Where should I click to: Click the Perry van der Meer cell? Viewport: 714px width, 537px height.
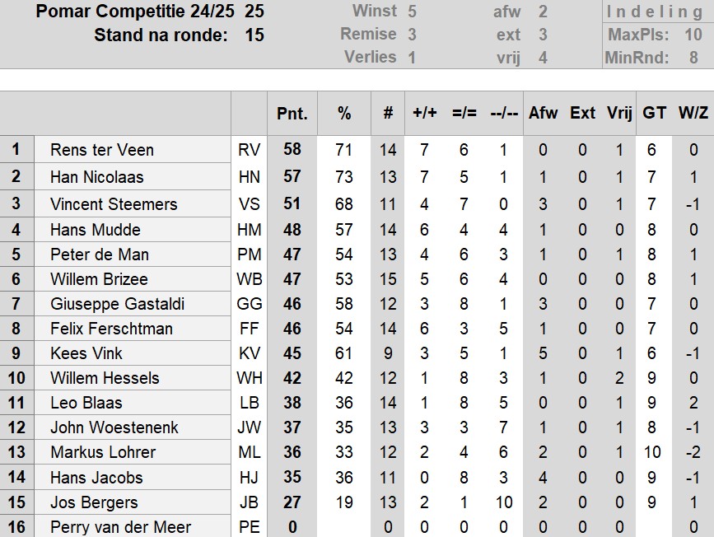(133, 526)
